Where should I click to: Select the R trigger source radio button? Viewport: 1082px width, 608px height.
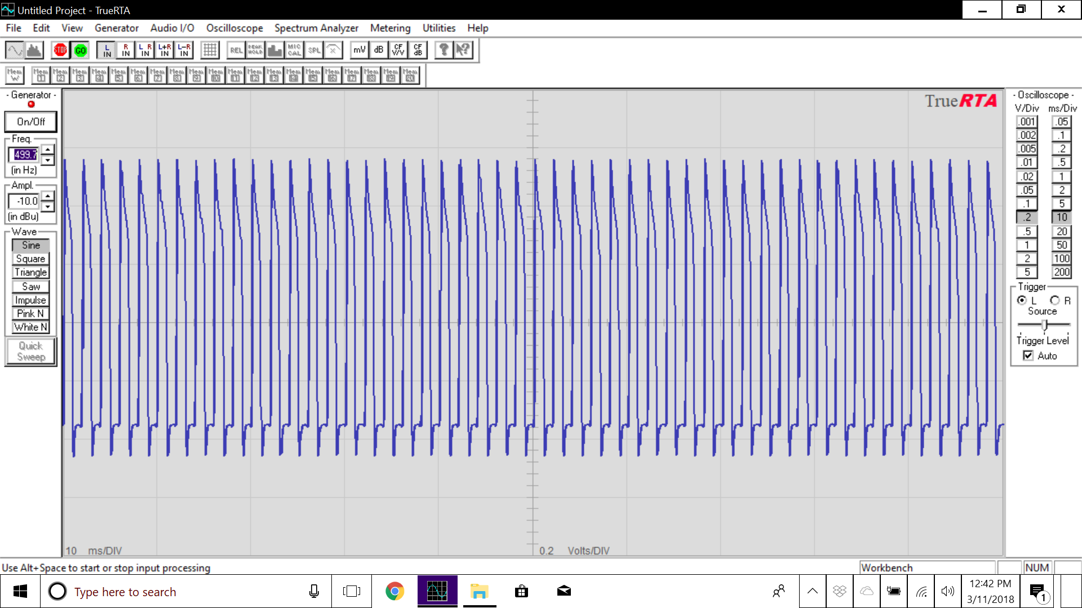(x=1055, y=301)
